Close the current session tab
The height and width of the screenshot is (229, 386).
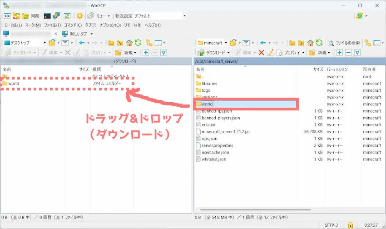pos(56,34)
